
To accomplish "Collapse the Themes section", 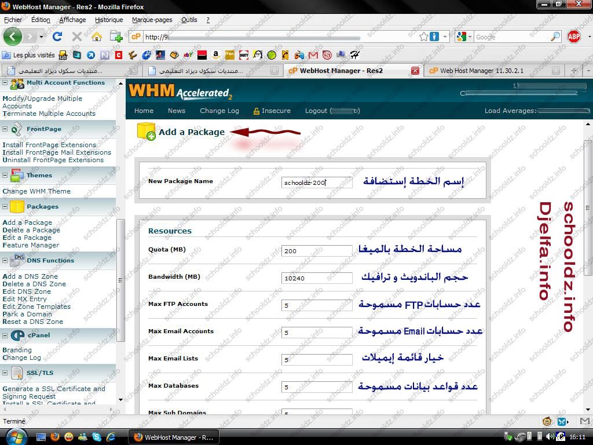I will 5,176.
